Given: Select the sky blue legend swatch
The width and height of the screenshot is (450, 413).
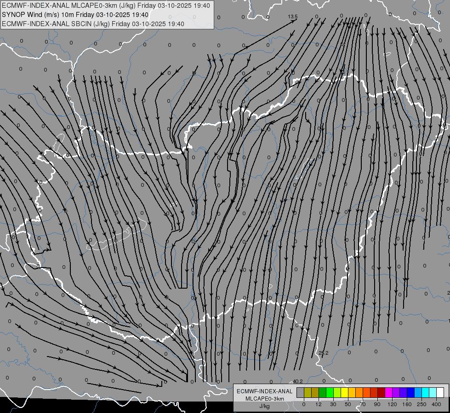Looking at the screenshot, I should tap(418, 392).
